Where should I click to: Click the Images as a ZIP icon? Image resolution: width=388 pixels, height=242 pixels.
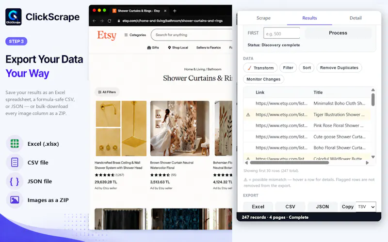15,200
